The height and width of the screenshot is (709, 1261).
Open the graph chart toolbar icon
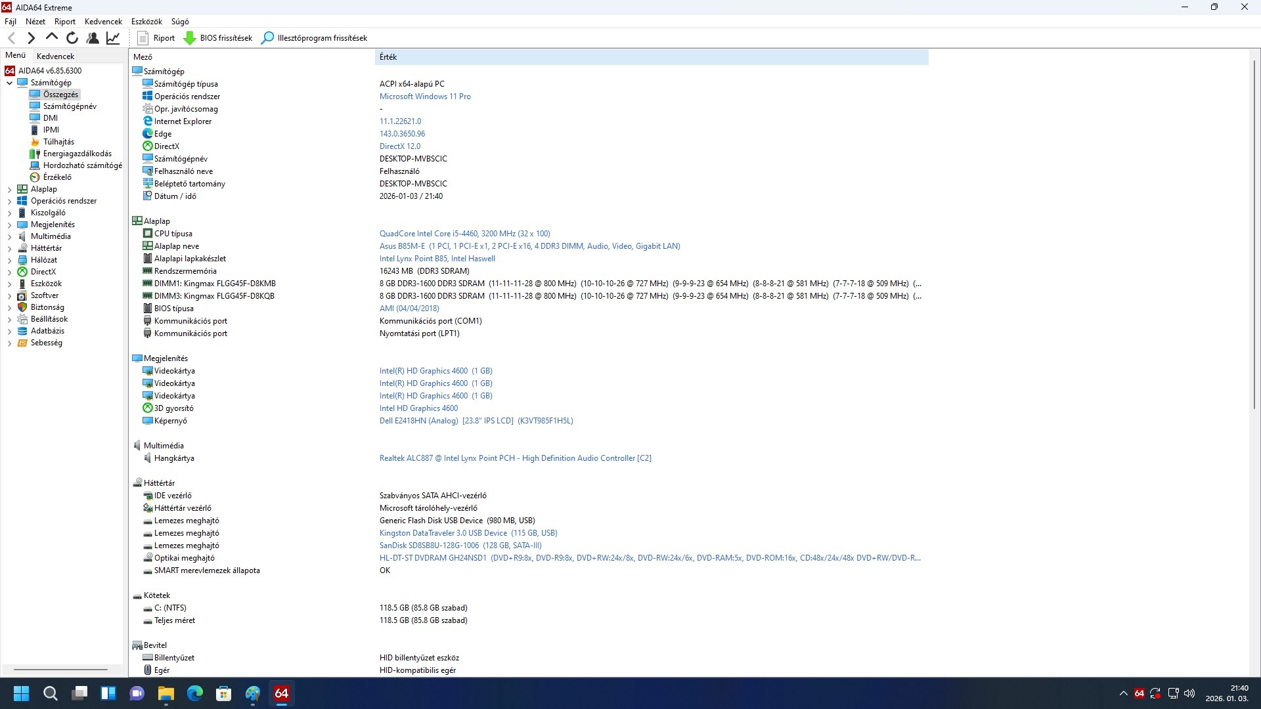click(x=113, y=38)
